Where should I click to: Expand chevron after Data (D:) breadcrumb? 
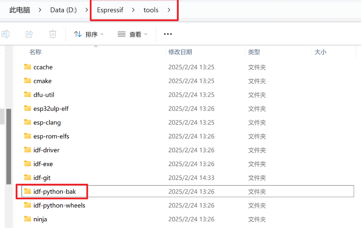87,10
